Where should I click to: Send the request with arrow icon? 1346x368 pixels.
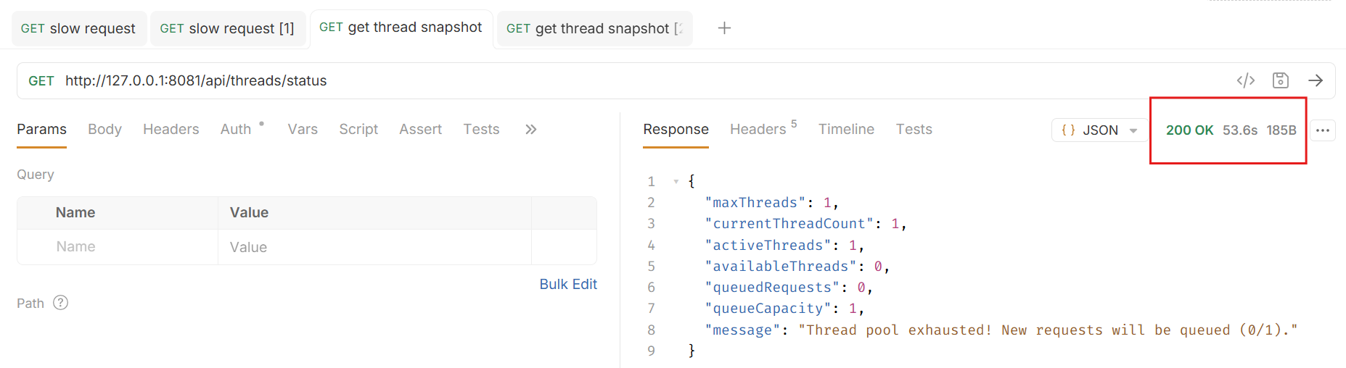click(1315, 80)
